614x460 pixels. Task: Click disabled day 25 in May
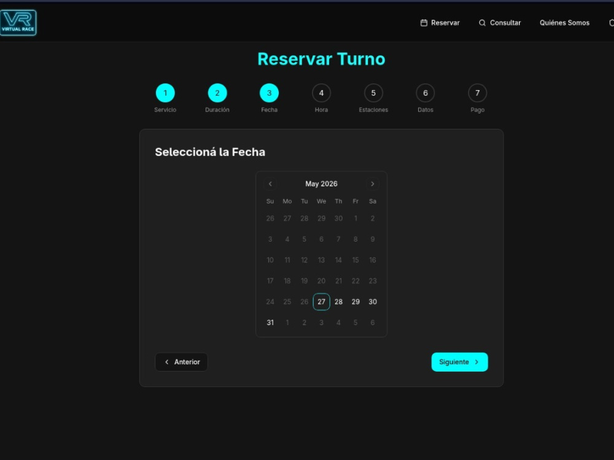pos(287,302)
